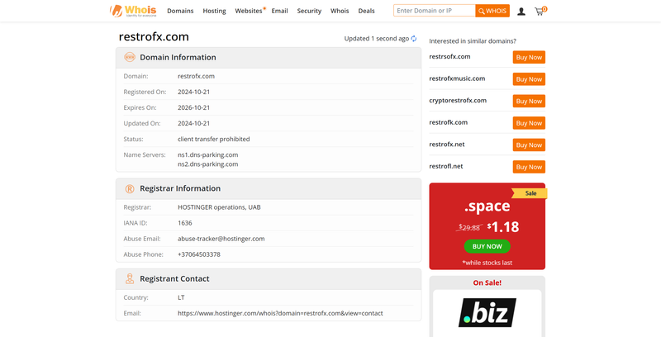Buy restrofk.com with Buy Now
The height and width of the screenshot is (337, 661).
pyautogui.click(x=529, y=123)
